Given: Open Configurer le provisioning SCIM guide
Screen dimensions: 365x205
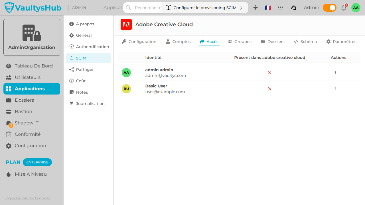Looking at the screenshot, I should click(204, 8).
